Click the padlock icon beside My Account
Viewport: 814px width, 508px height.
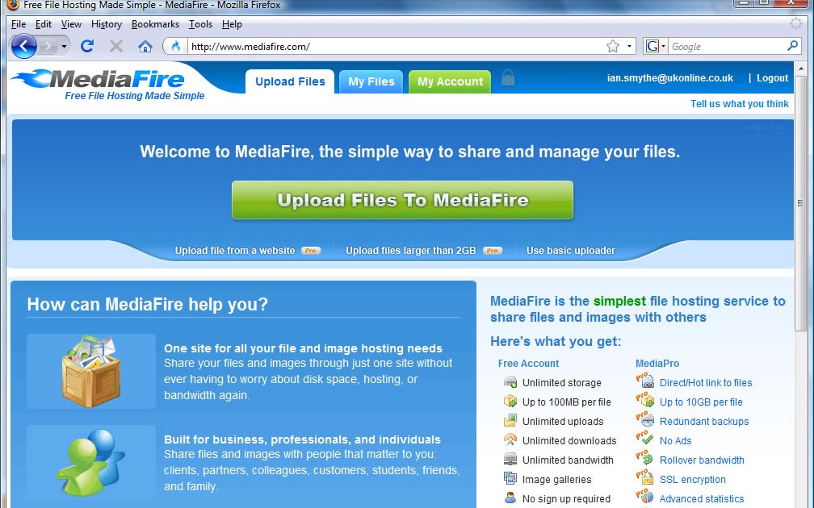point(508,77)
